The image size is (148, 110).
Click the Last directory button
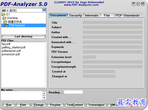point(24,37)
